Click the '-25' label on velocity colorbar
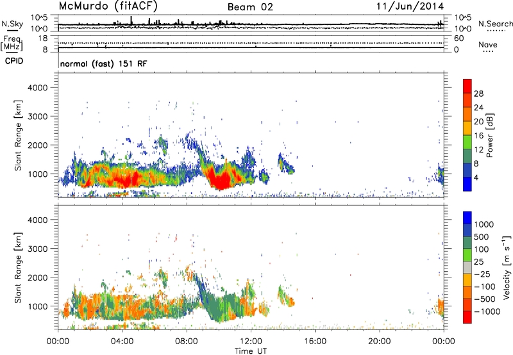This screenshot has width=513, height=355. 482,274
